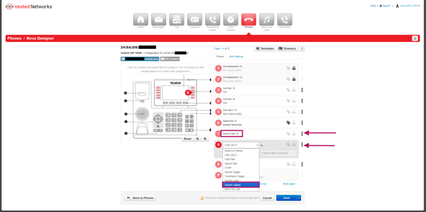Open the Home section
426x212 pixels.
pyautogui.click(x=141, y=20)
